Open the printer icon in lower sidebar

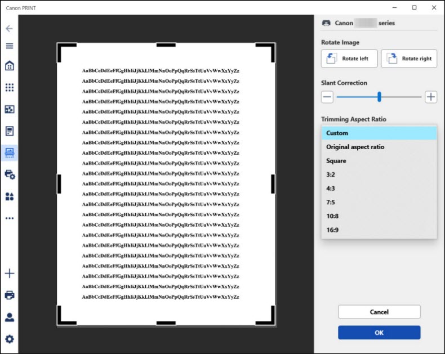(x=10, y=295)
